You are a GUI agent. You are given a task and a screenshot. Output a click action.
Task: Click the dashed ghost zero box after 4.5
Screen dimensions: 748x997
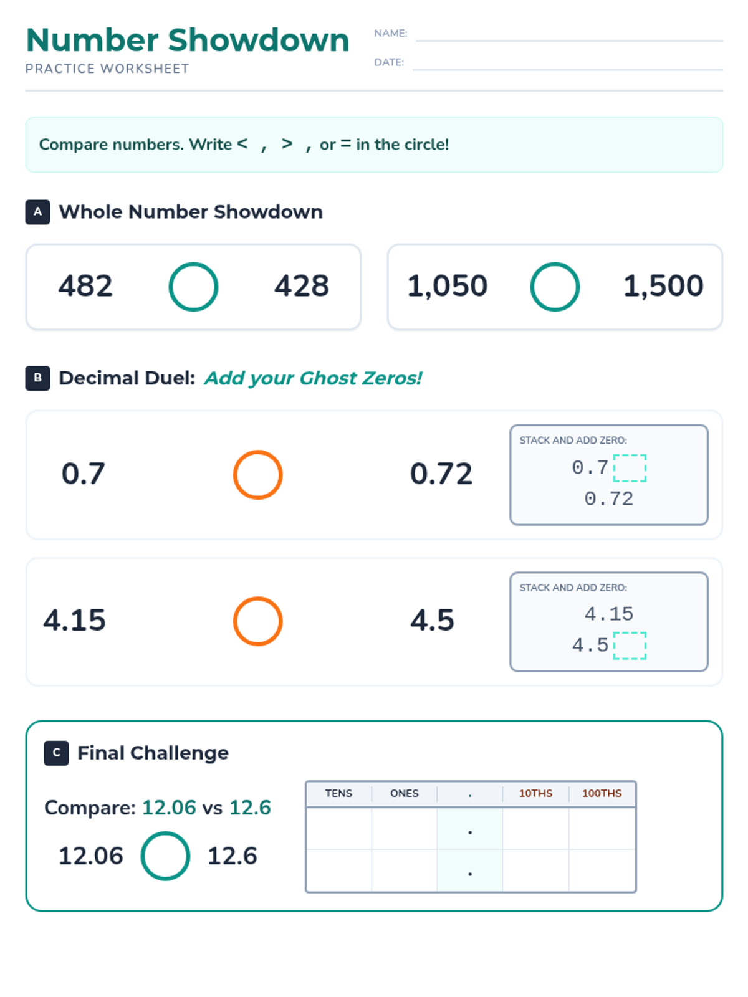(x=630, y=646)
